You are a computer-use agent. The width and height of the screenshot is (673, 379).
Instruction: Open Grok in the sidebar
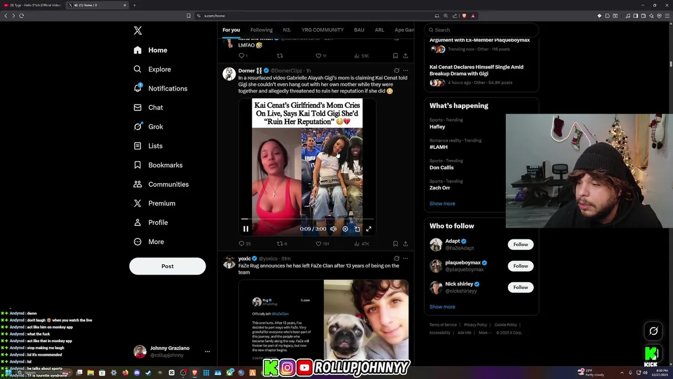(x=148, y=127)
